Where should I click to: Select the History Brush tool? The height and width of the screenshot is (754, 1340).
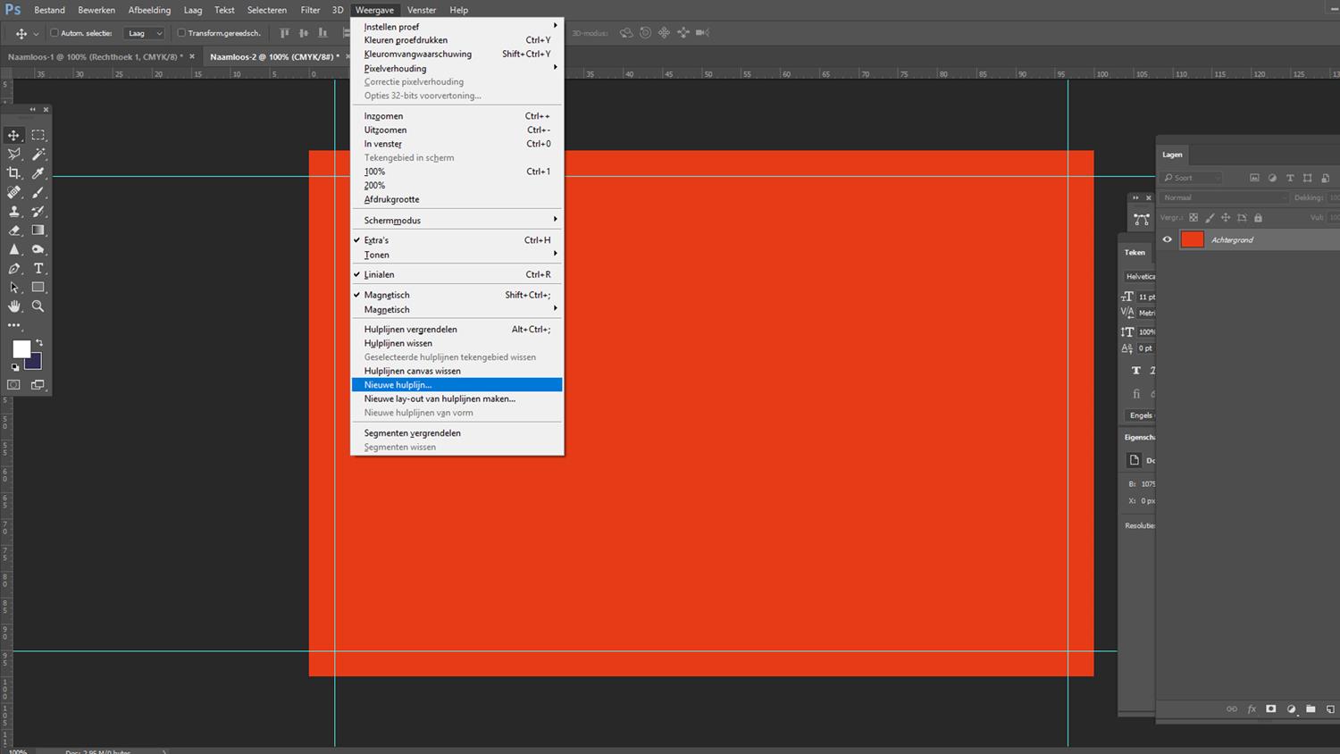[38, 212]
